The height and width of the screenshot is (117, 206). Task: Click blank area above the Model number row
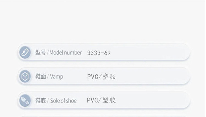coord(103,22)
